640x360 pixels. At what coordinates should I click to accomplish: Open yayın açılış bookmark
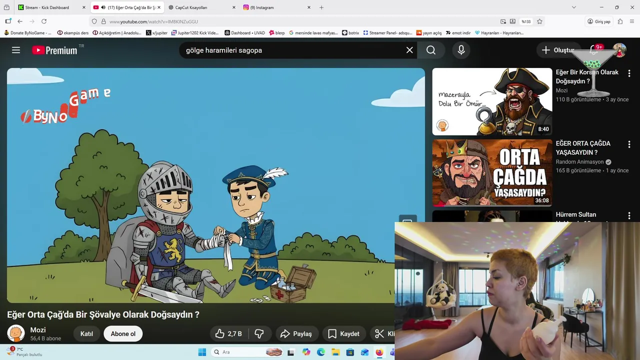(x=429, y=33)
